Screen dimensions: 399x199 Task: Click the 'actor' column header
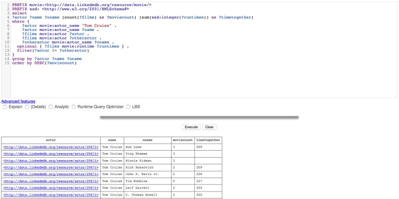coord(51,140)
